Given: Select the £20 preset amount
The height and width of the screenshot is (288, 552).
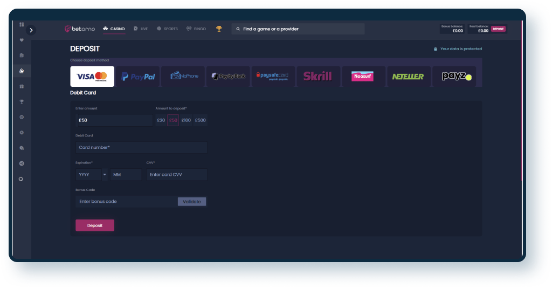Looking at the screenshot, I should point(161,120).
